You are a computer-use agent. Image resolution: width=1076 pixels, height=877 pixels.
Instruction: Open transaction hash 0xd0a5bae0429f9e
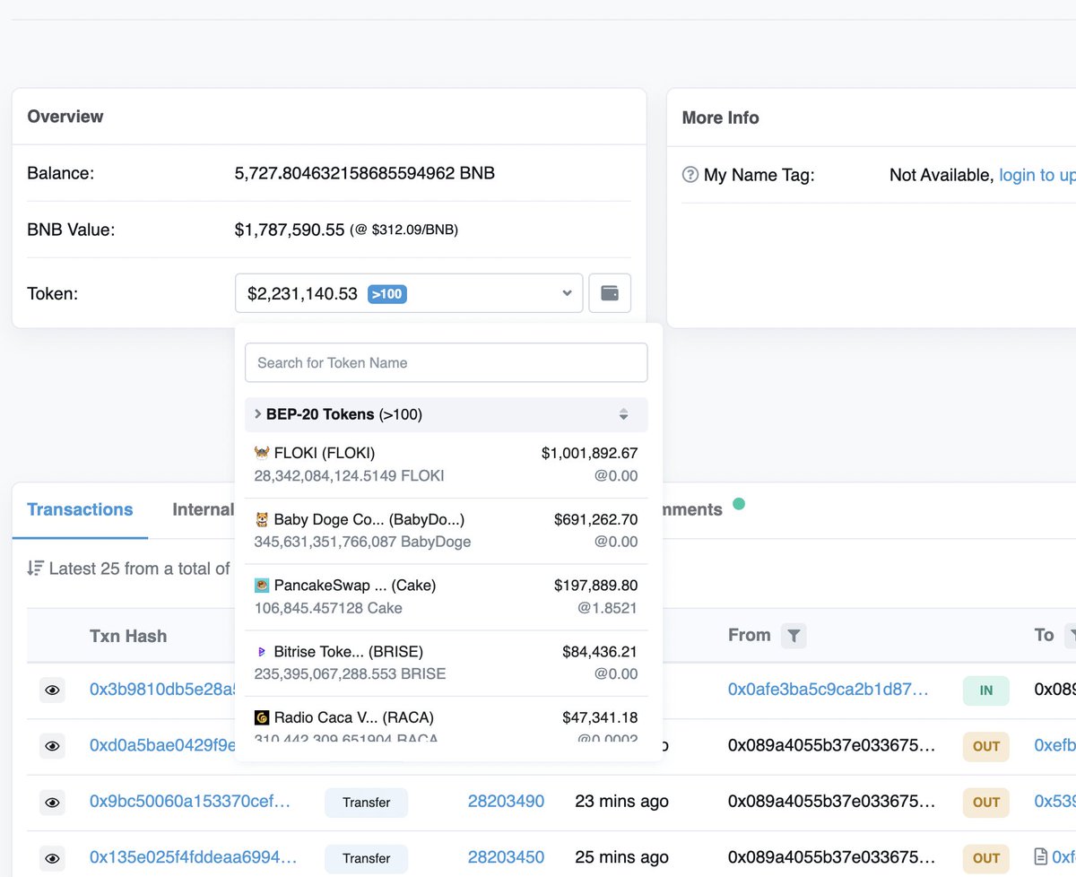tap(162, 745)
